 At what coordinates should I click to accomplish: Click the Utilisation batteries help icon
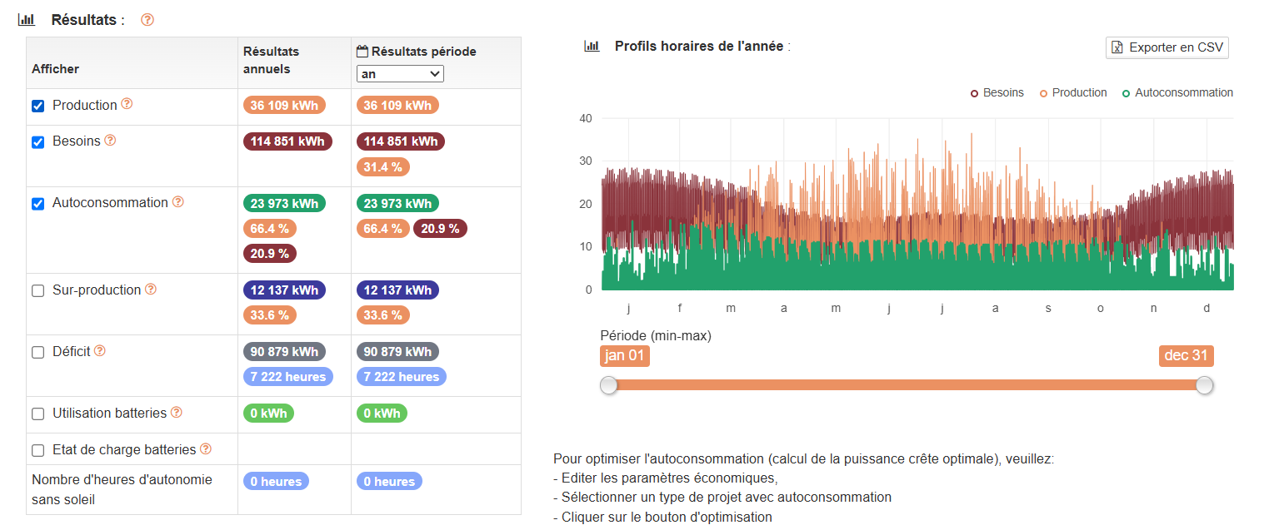tap(177, 412)
